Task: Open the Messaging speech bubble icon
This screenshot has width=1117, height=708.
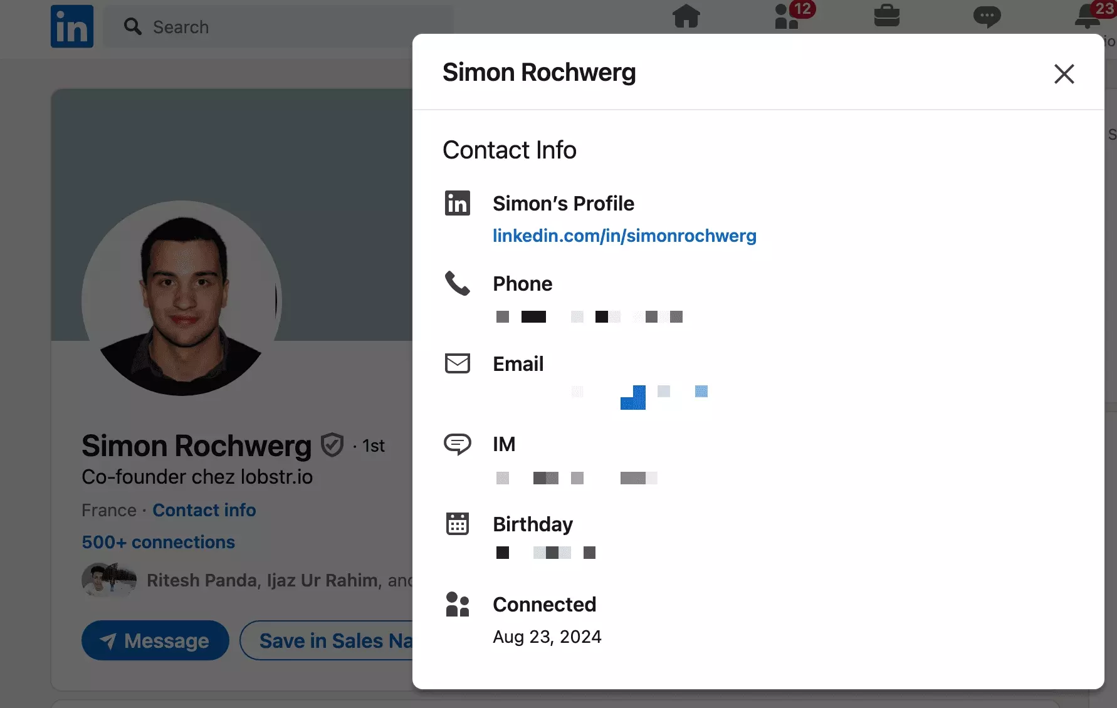Action: pyautogui.click(x=987, y=17)
